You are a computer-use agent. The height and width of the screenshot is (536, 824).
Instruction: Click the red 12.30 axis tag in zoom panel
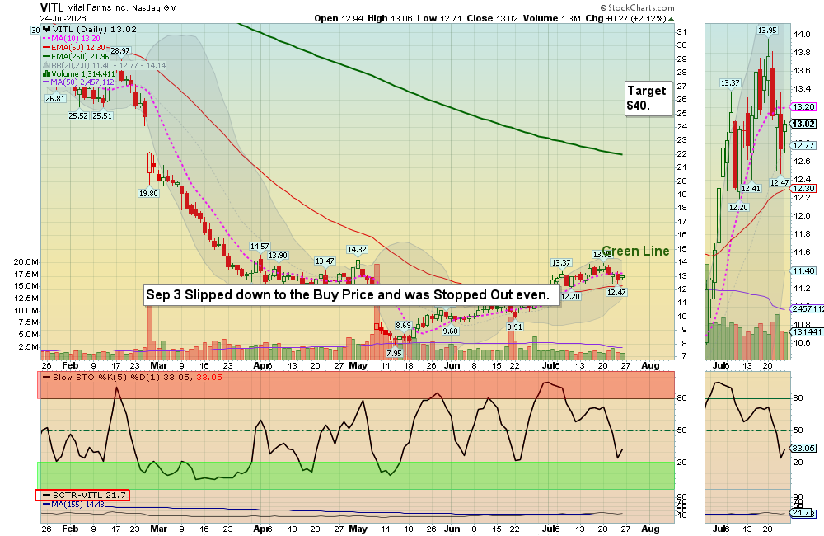(803, 189)
